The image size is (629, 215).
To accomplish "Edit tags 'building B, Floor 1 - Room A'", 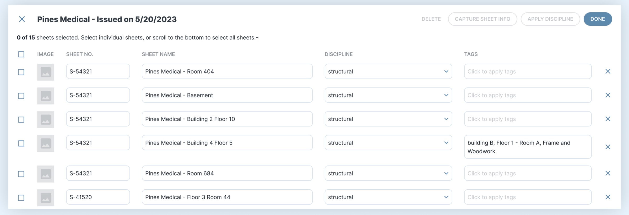I will pyautogui.click(x=528, y=147).
